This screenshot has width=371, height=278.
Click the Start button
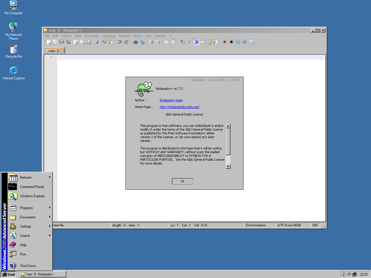tap(9, 274)
